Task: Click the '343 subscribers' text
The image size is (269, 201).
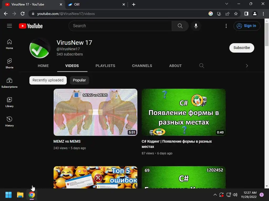Action: click(70, 54)
